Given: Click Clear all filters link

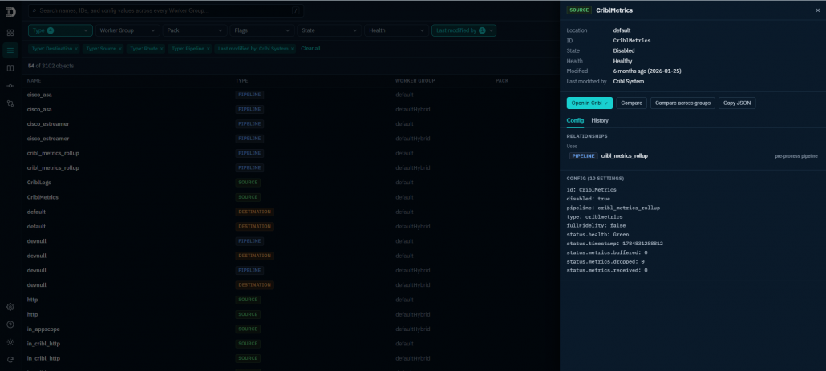Looking at the screenshot, I should (x=310, y=48).
